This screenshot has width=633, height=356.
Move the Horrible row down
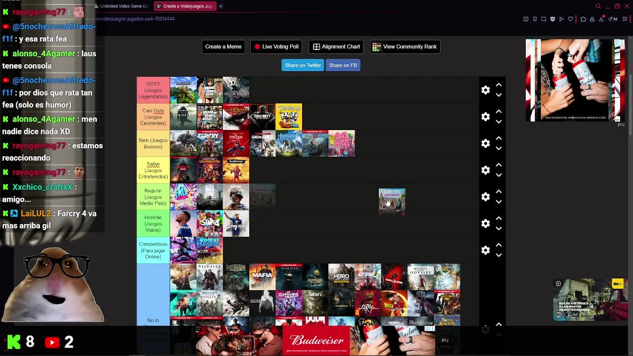click(x=499, y=228)
